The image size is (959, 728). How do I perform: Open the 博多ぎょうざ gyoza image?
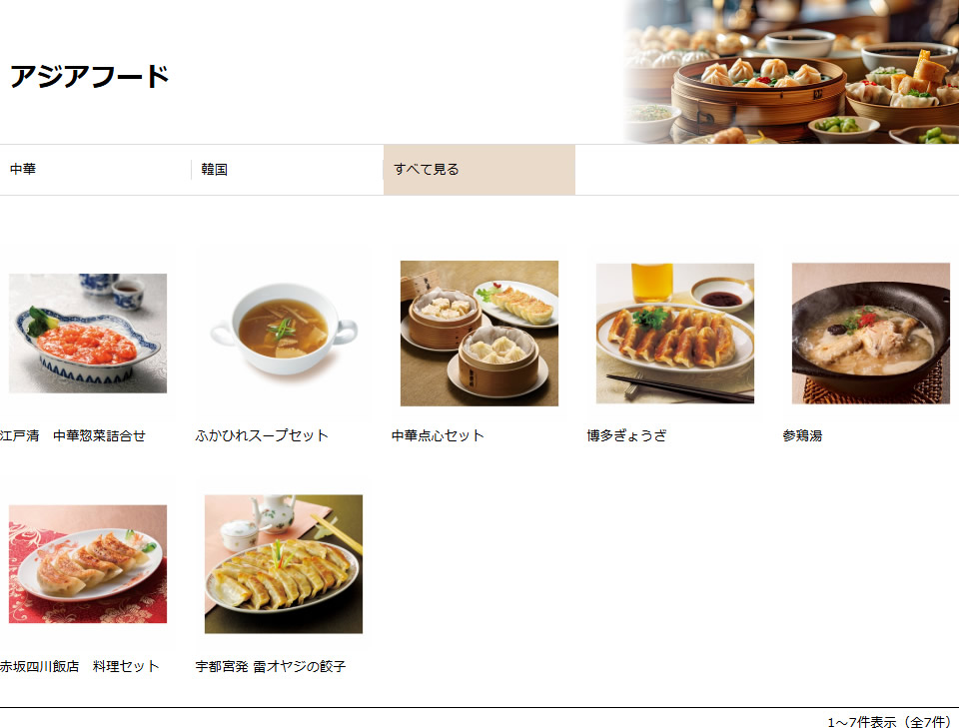674,334
